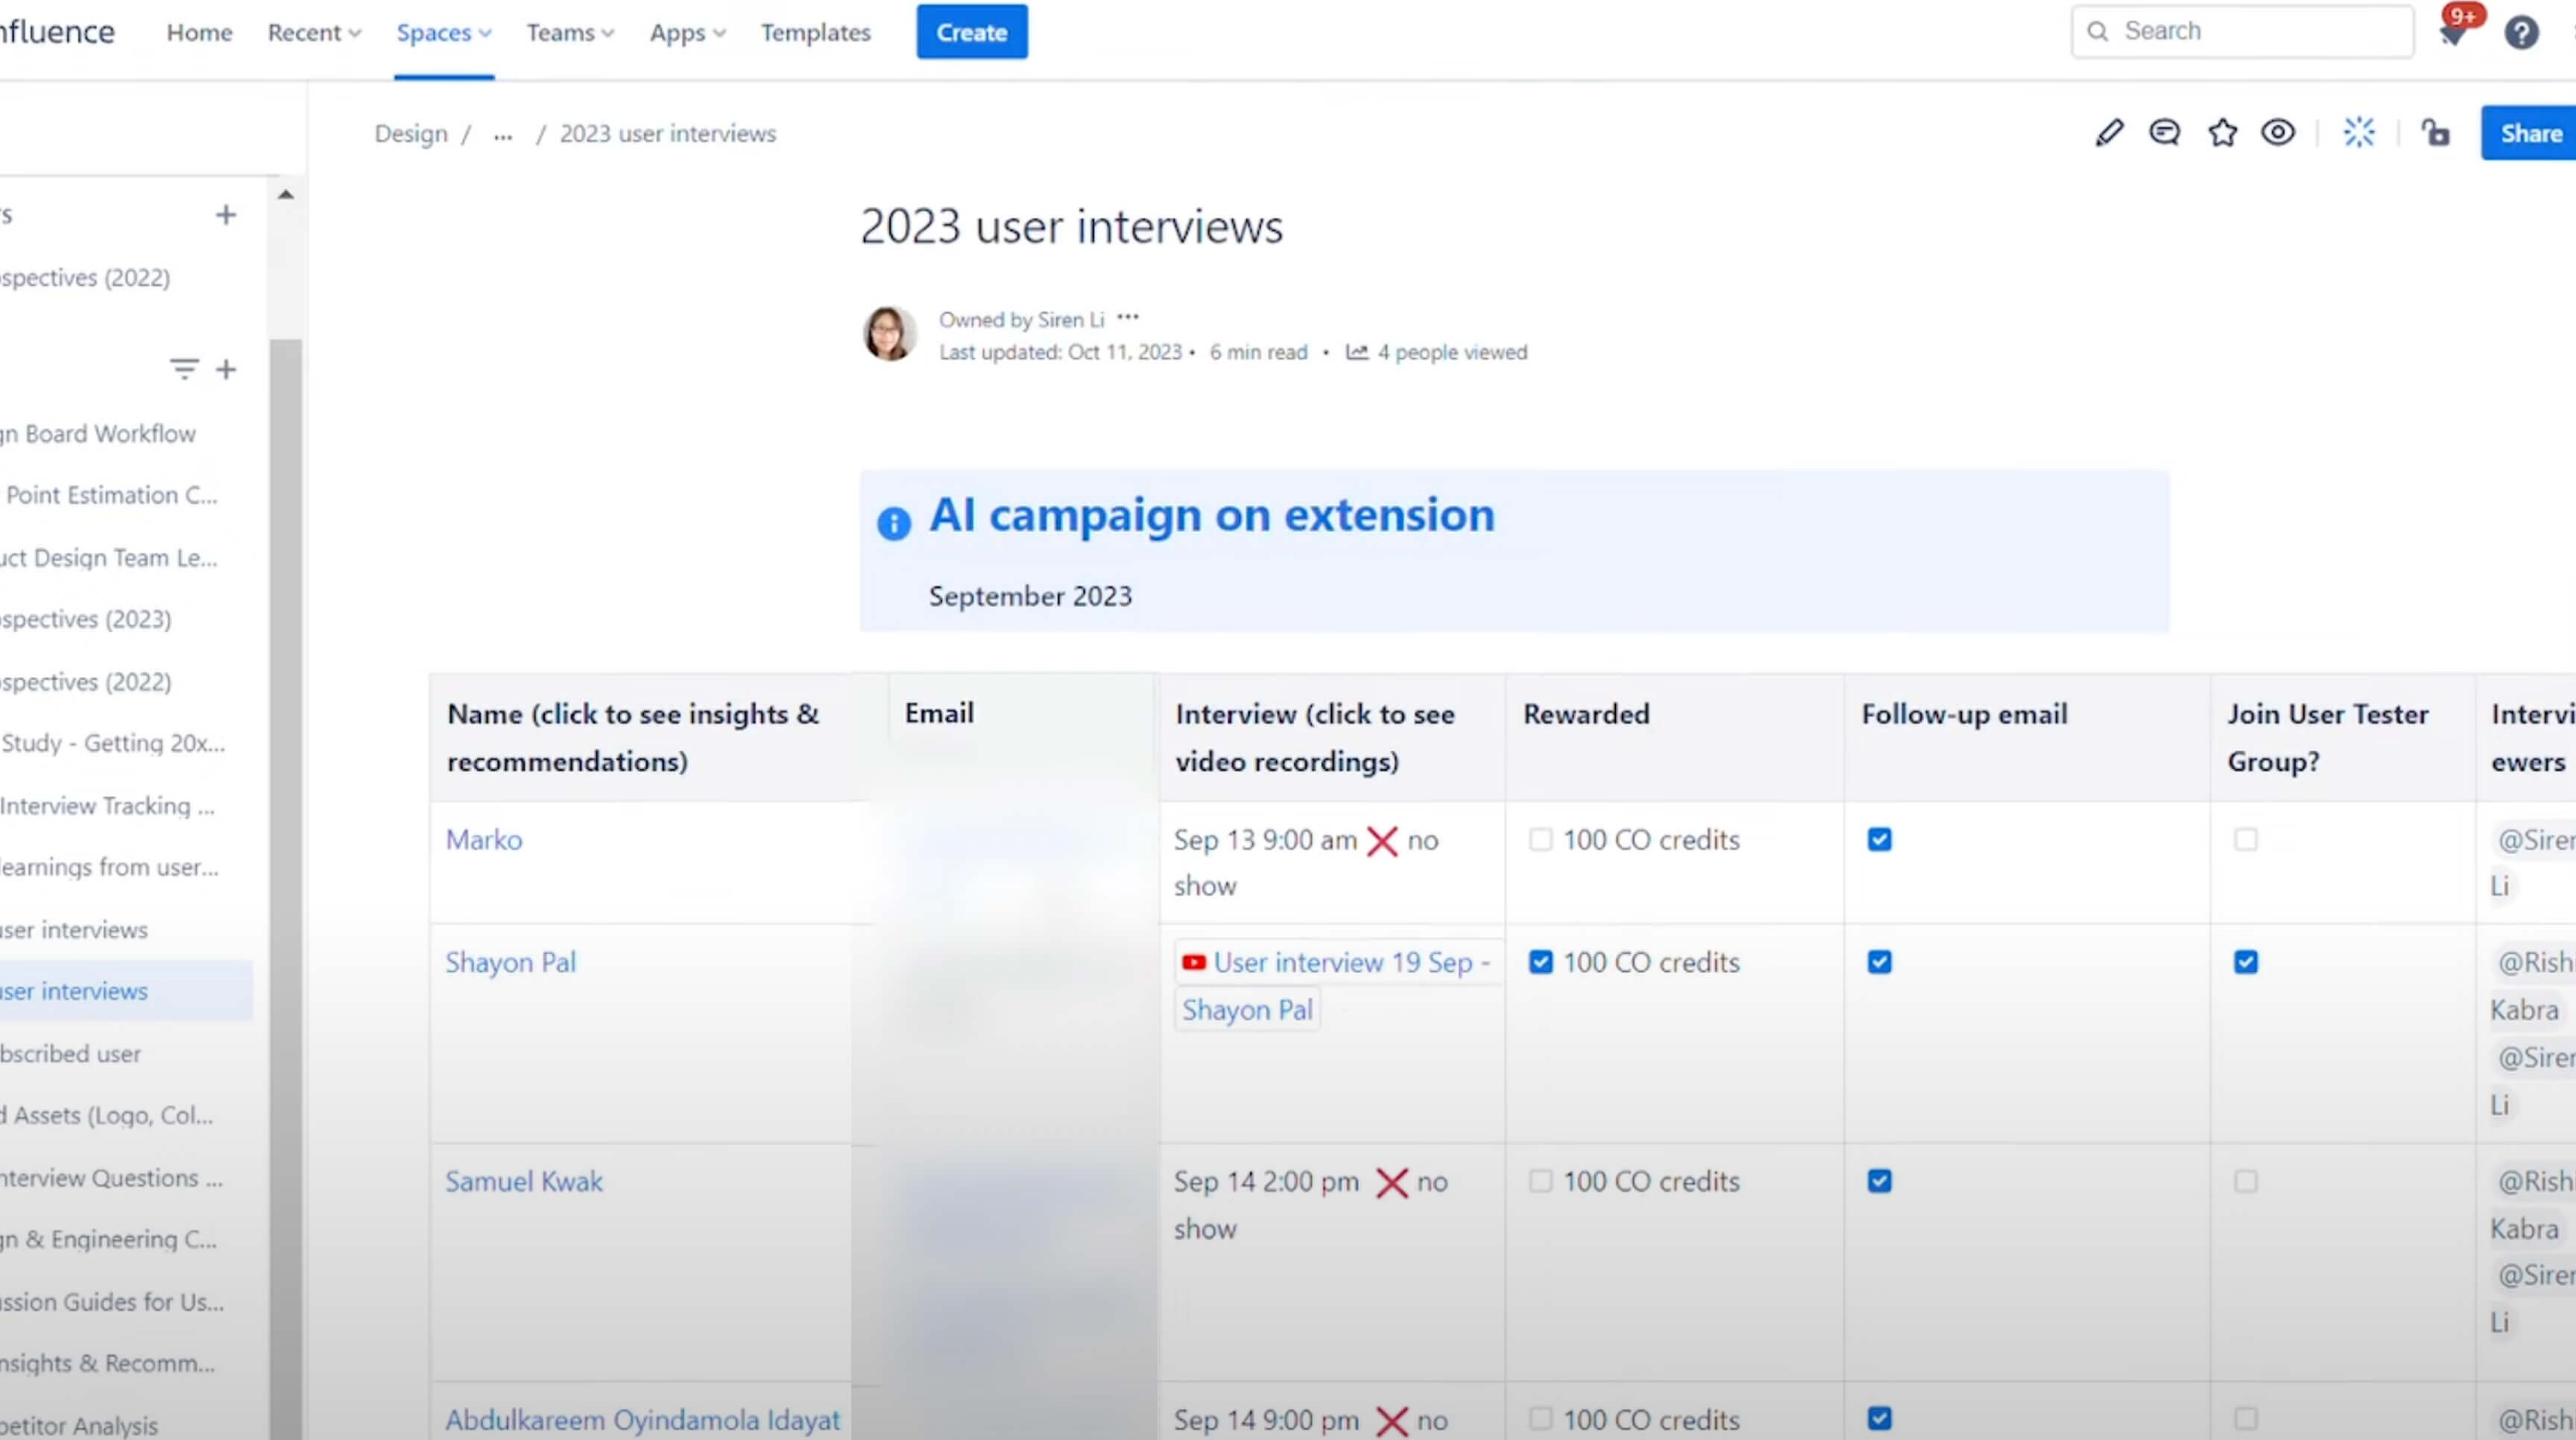Open the Home navigation item

tap(199, 33)
